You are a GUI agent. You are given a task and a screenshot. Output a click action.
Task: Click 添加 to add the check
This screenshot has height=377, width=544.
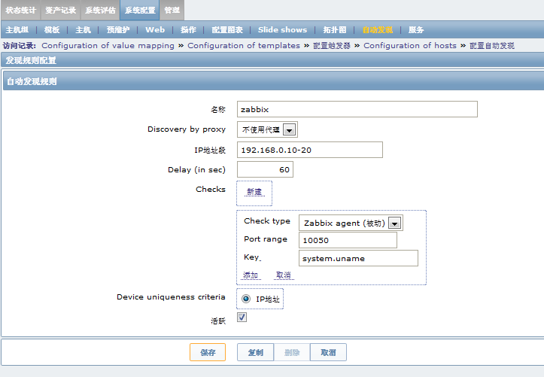coord(251,275)
